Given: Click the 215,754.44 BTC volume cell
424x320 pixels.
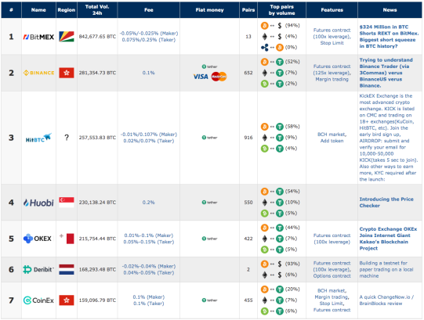Looking at the screenshot, I should point(97,239).
